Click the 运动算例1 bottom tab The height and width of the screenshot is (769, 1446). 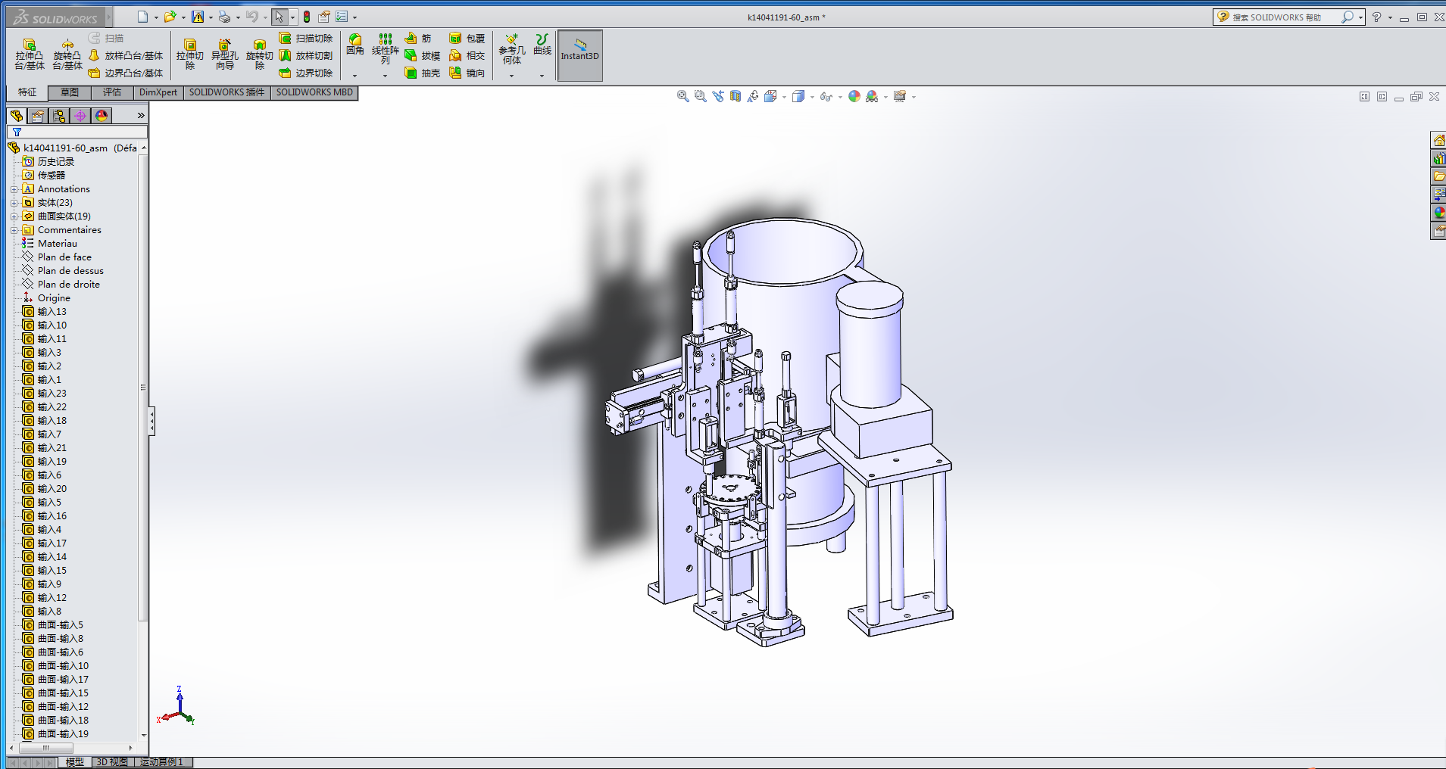click(161, 762)
